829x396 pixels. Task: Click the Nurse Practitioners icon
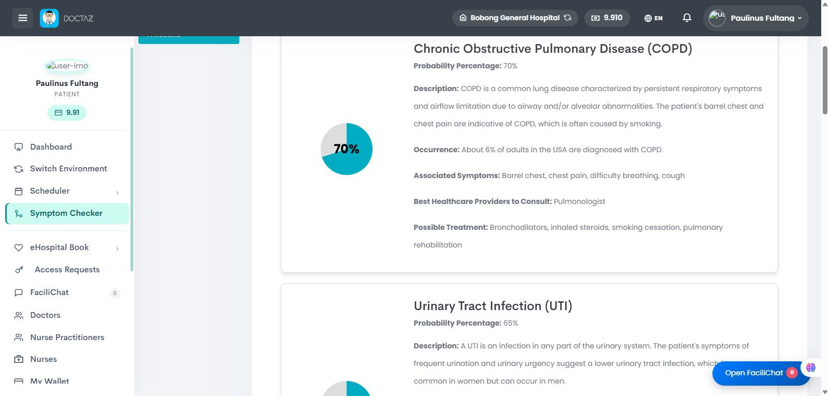coord(19,338)
